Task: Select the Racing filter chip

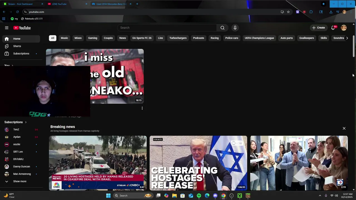Action: pos(215,38)
